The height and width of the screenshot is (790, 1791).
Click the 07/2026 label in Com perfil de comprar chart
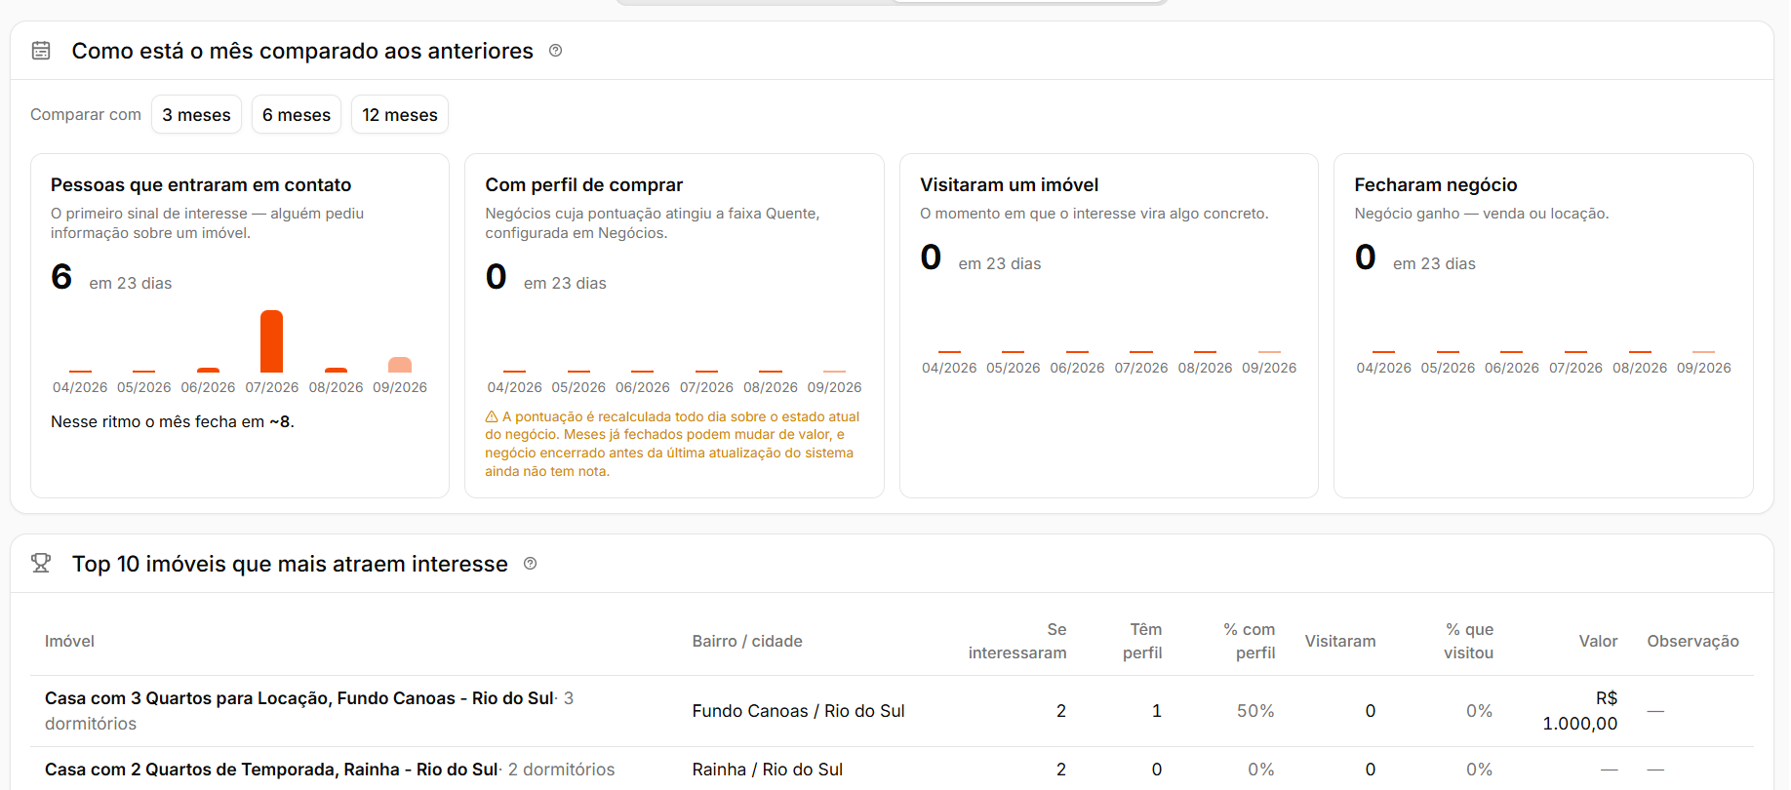coord(706,387)
